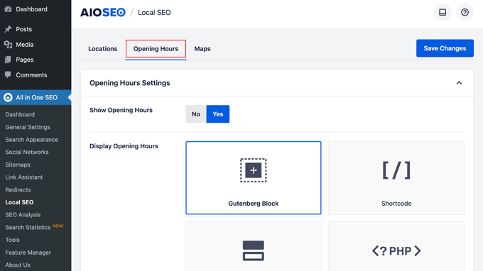Open Search Statistics submenu
The height and width of the screenshot is (271, 483).
click(x=28, y=227)
